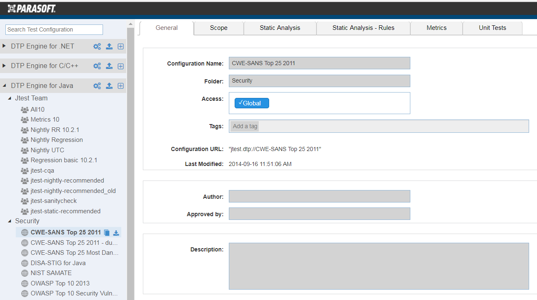The width and height of the screenshot is (537, 300).
Task: Switch to the Metrics tab
Action: pos(436,28)
